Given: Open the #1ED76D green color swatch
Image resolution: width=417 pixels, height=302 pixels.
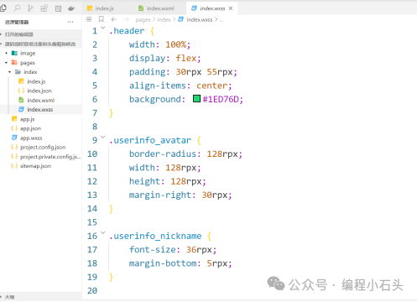Looking at the screenshot, I should (196, 98).
